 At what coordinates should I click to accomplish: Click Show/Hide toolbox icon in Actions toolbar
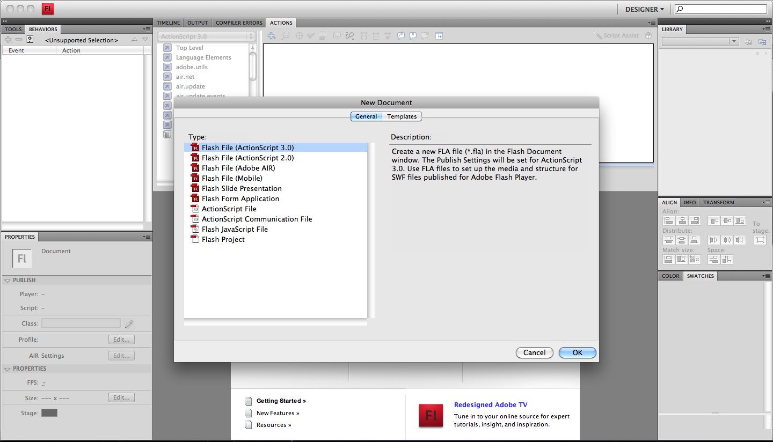(x=439, y=36)
